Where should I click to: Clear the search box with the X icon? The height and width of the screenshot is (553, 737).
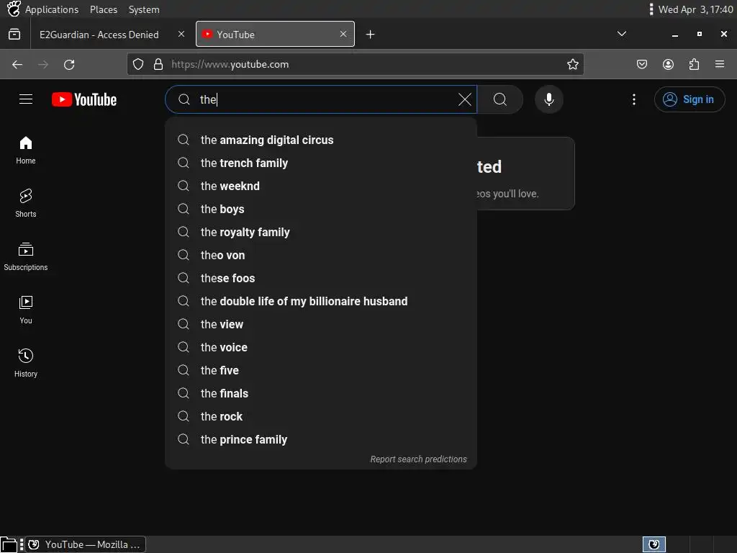(464, 99)
